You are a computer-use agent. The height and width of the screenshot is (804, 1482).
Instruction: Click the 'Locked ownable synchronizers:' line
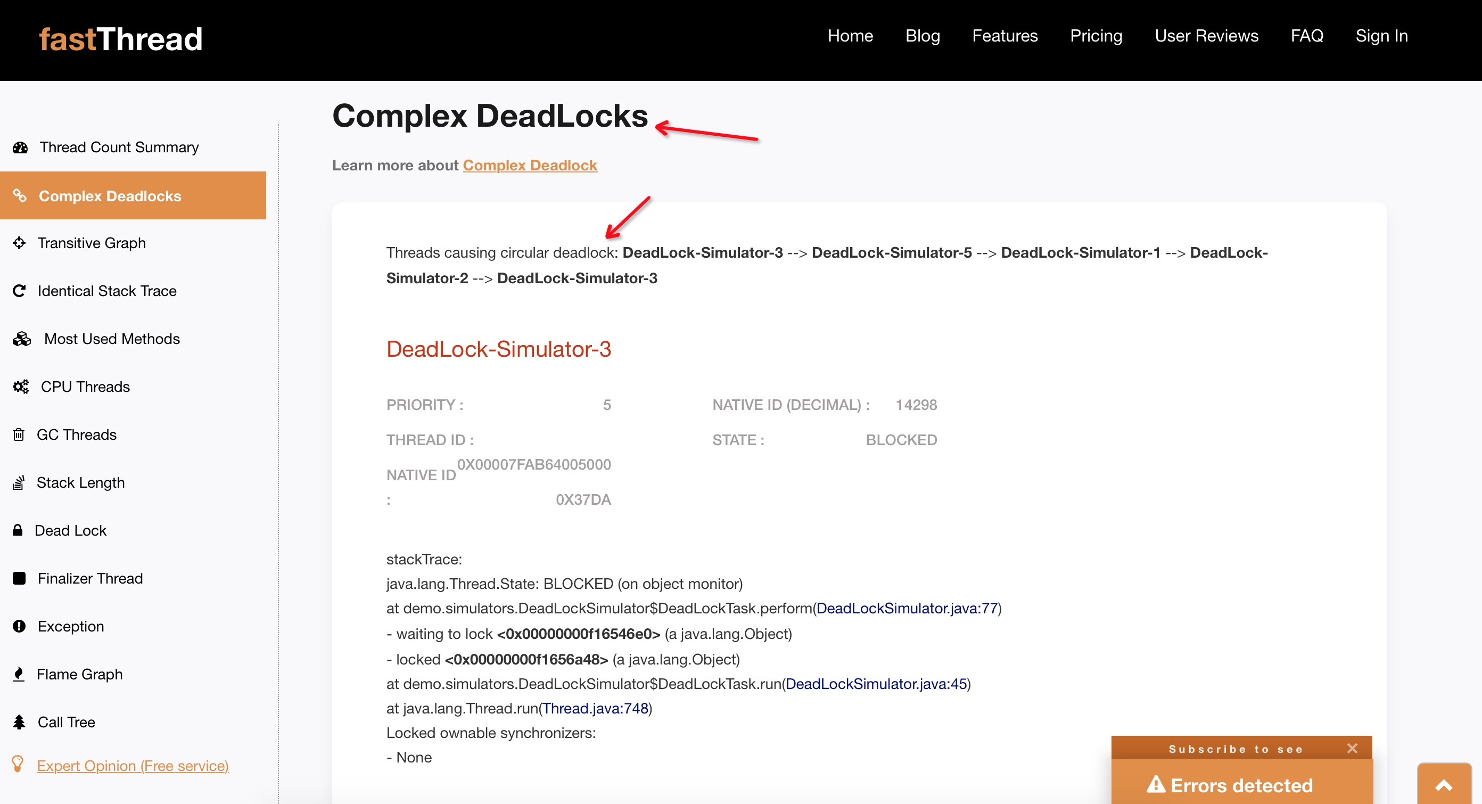click(491, 733)
